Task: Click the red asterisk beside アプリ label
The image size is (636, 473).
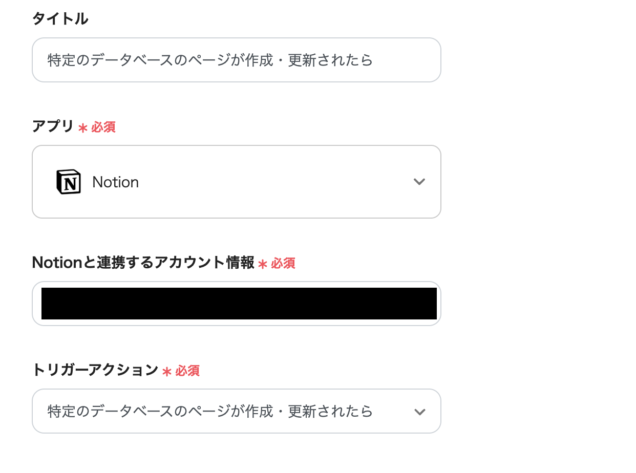Action: pos(82,127)
